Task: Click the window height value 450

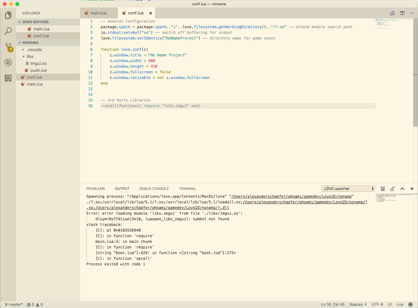Action: (154, 66)
